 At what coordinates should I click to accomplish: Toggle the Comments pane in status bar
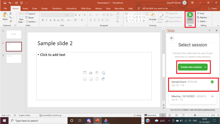click(150, 115)
